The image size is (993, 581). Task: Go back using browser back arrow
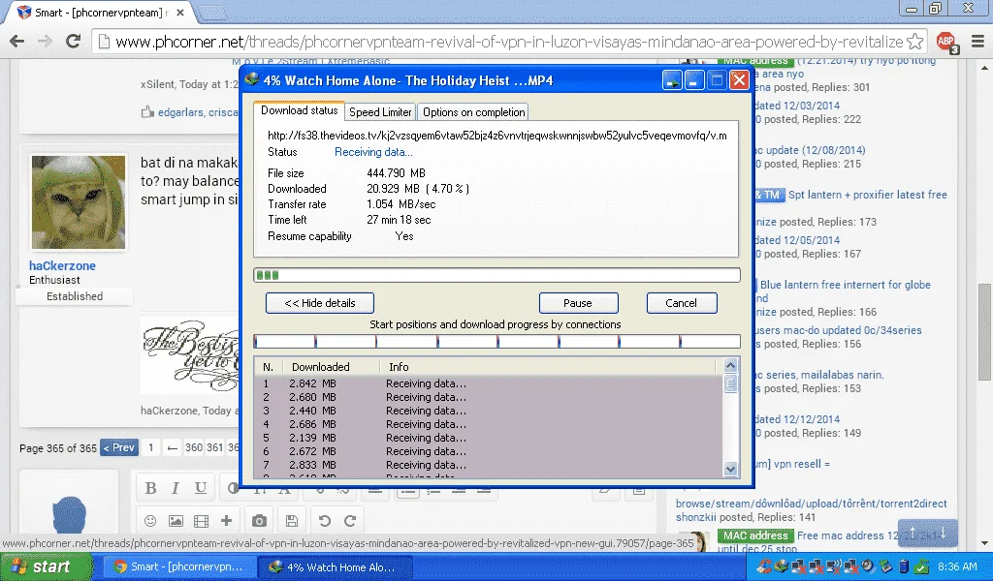point(17,42)
